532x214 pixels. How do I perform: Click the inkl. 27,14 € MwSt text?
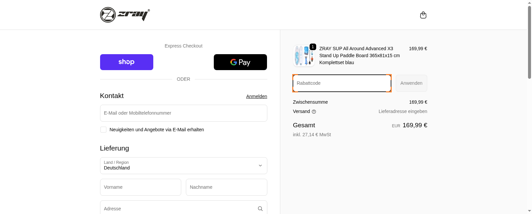(x=312, y=135)
